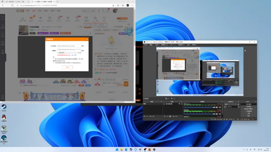Refresh the browser page
The image size is (271, 152).
[x=12, y=5]
